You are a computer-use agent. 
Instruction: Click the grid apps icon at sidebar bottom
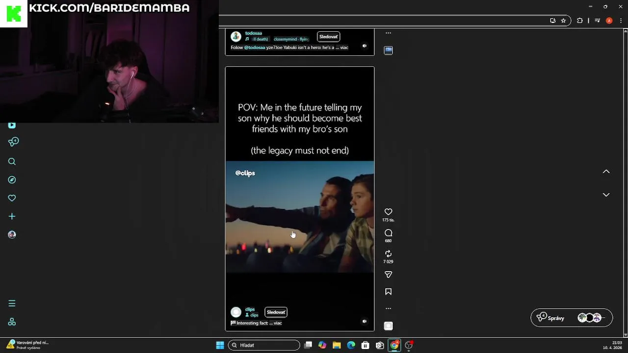click(x=12, y=322)
